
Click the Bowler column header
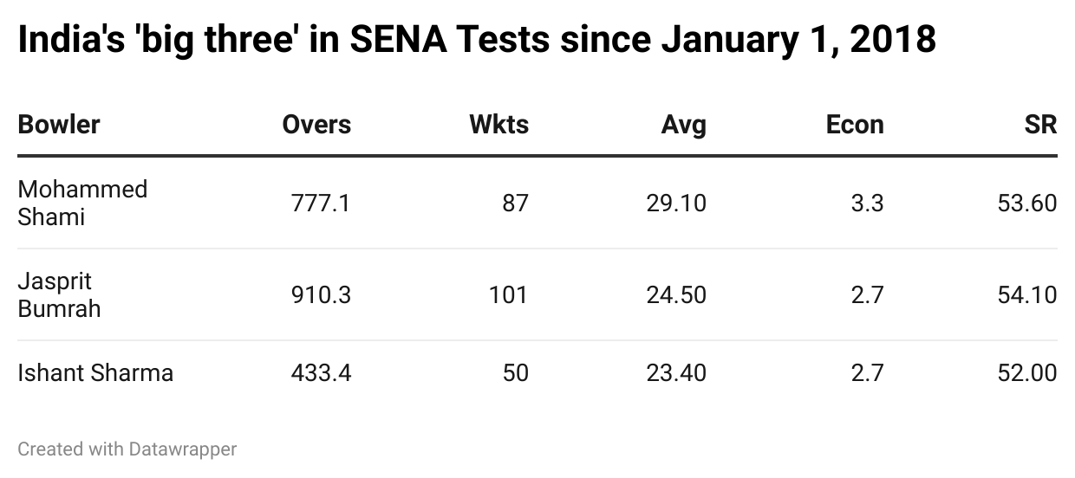pos(59,125)
